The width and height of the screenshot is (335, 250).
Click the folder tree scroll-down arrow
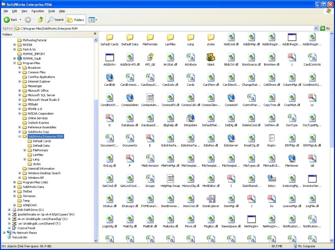point(96,240)
